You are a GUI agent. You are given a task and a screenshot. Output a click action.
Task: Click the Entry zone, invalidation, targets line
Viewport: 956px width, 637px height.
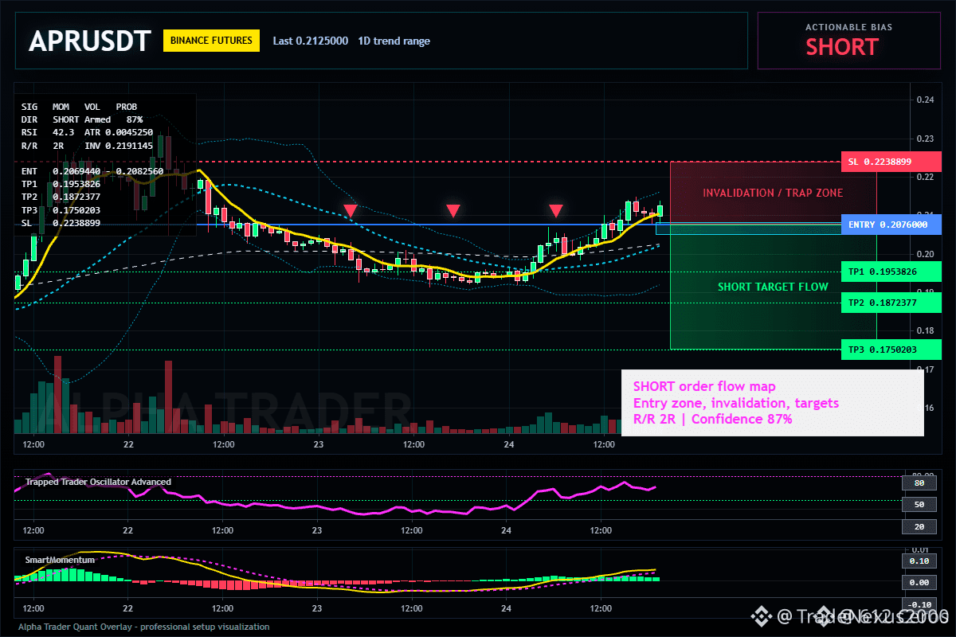click(x=736, y=403)
